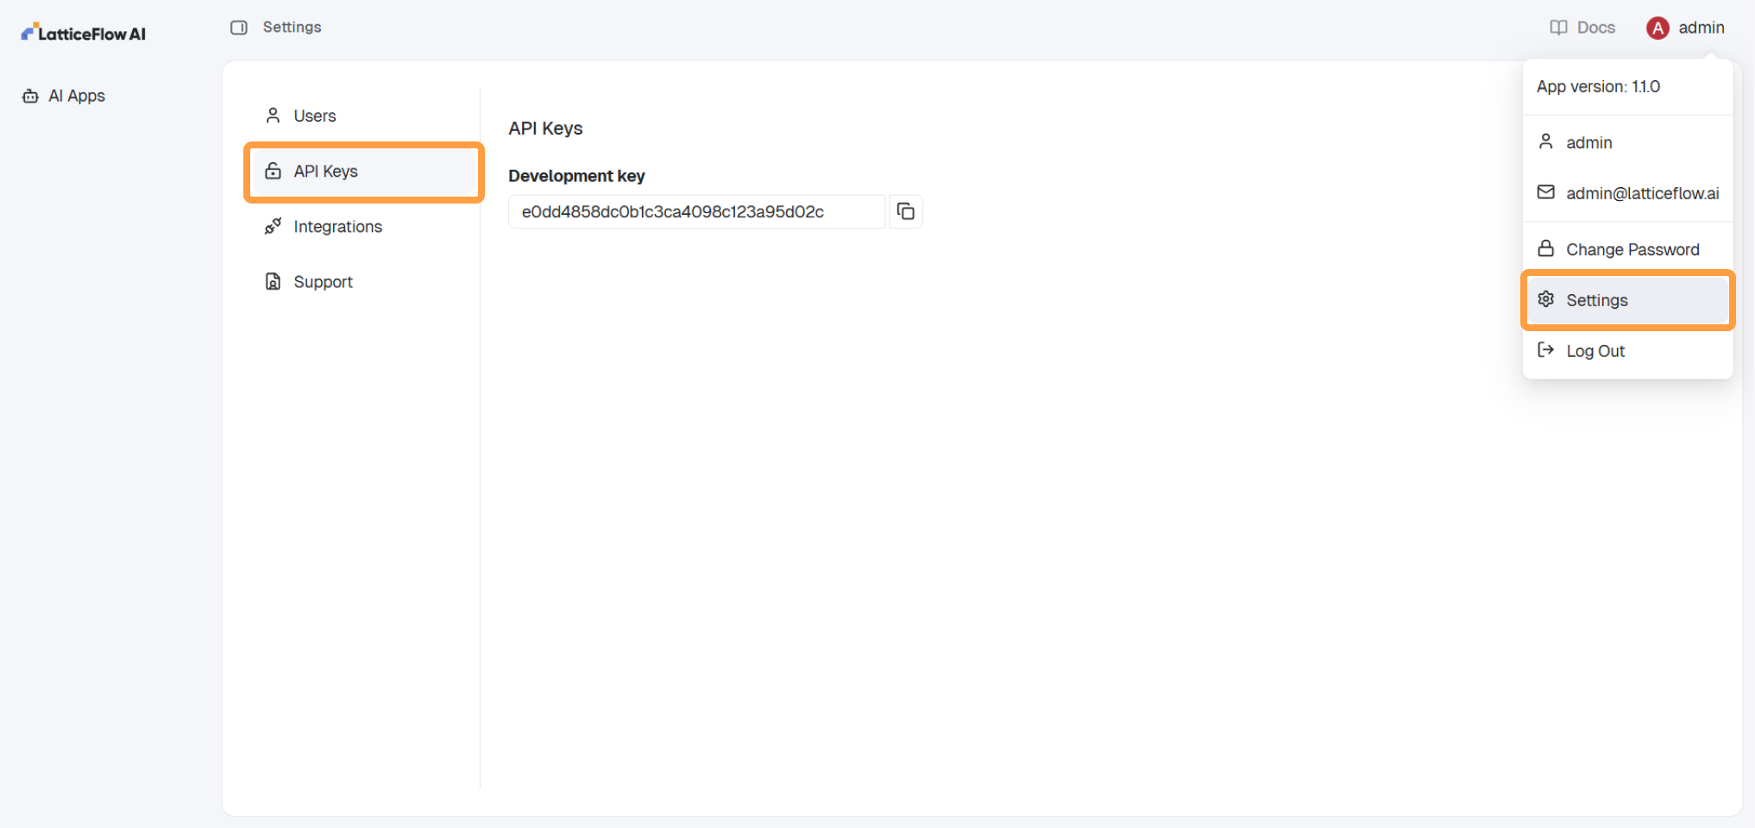The image size is (1755, 828).
Task: Click the API Keys padlock icon
Action: [x=273, y=171]
